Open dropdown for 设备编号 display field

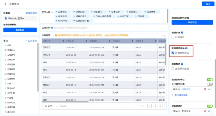[92, 12]
